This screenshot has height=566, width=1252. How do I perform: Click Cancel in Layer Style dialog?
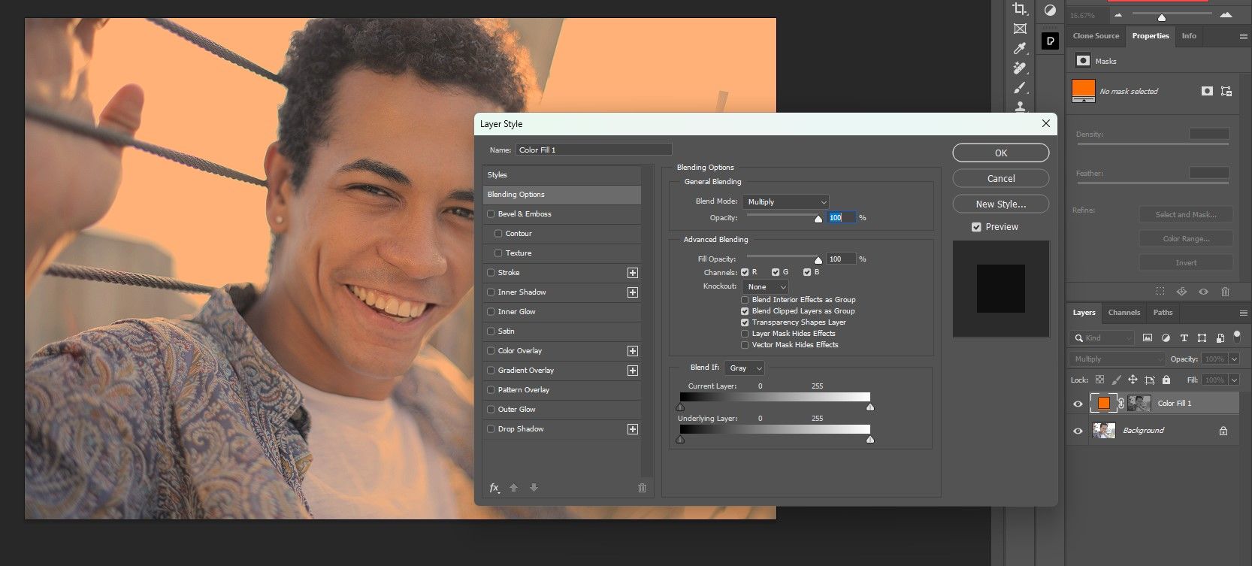coord(1001,178)
